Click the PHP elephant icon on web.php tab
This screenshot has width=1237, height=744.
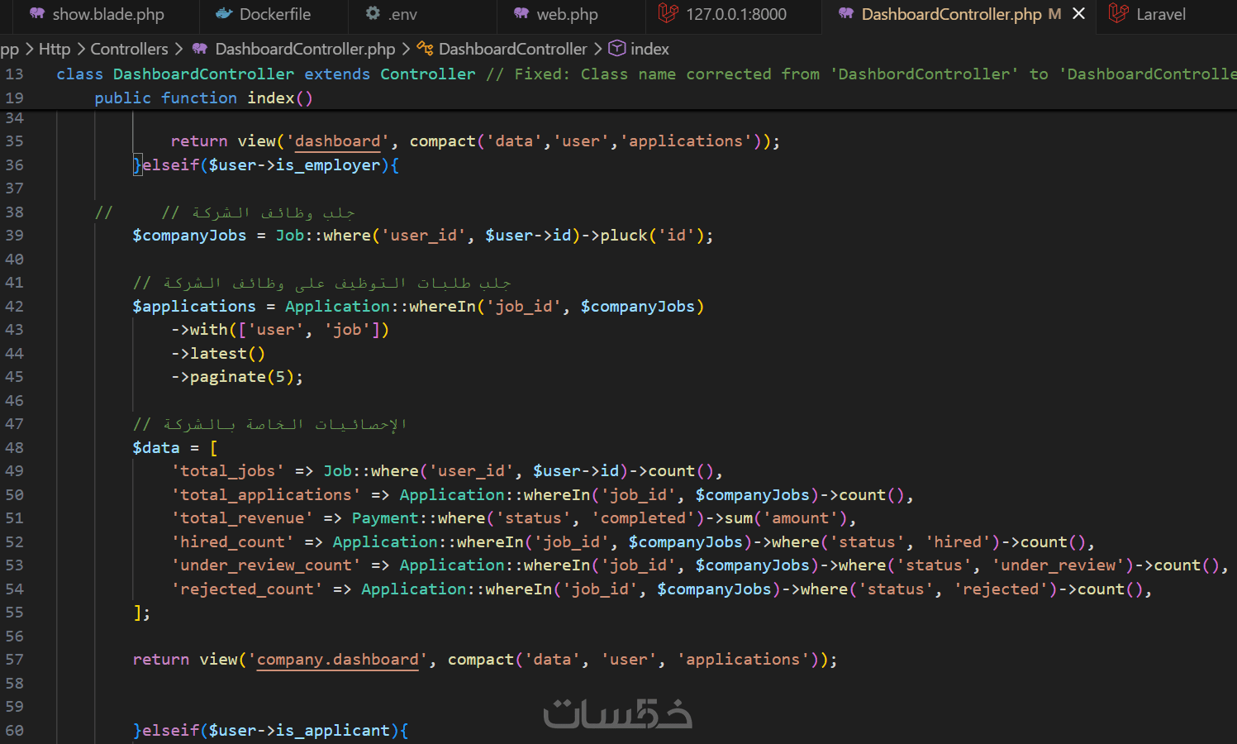521,14
